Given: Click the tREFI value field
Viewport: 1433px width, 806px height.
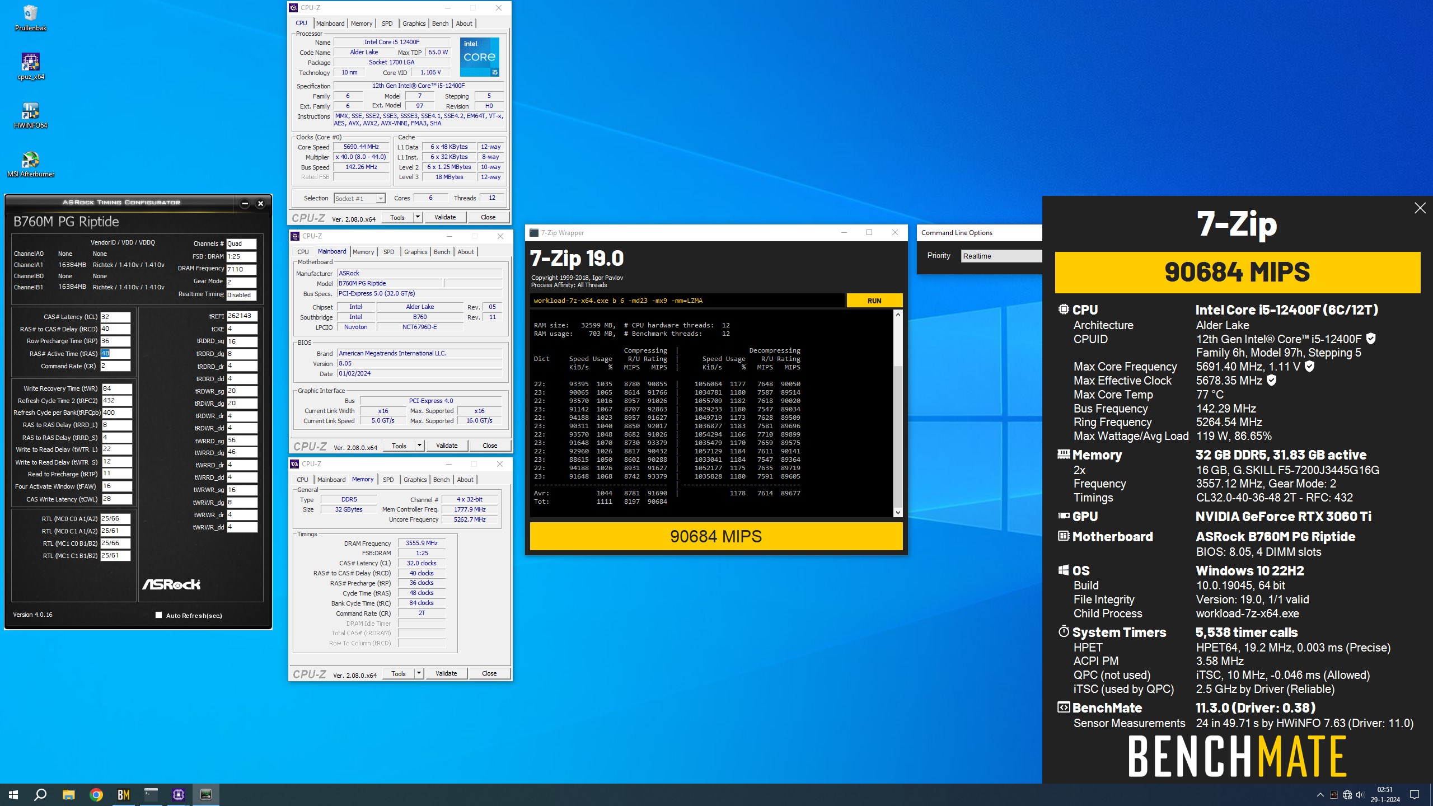Looking at the screenshot, I should (x=242, y=316).
